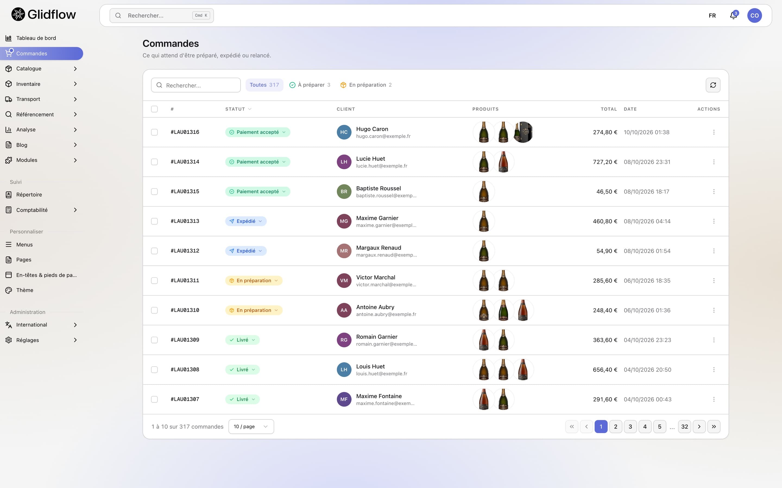Open the 10 / page size dropdown
The image size is (782, 488).
coord(251,426)
